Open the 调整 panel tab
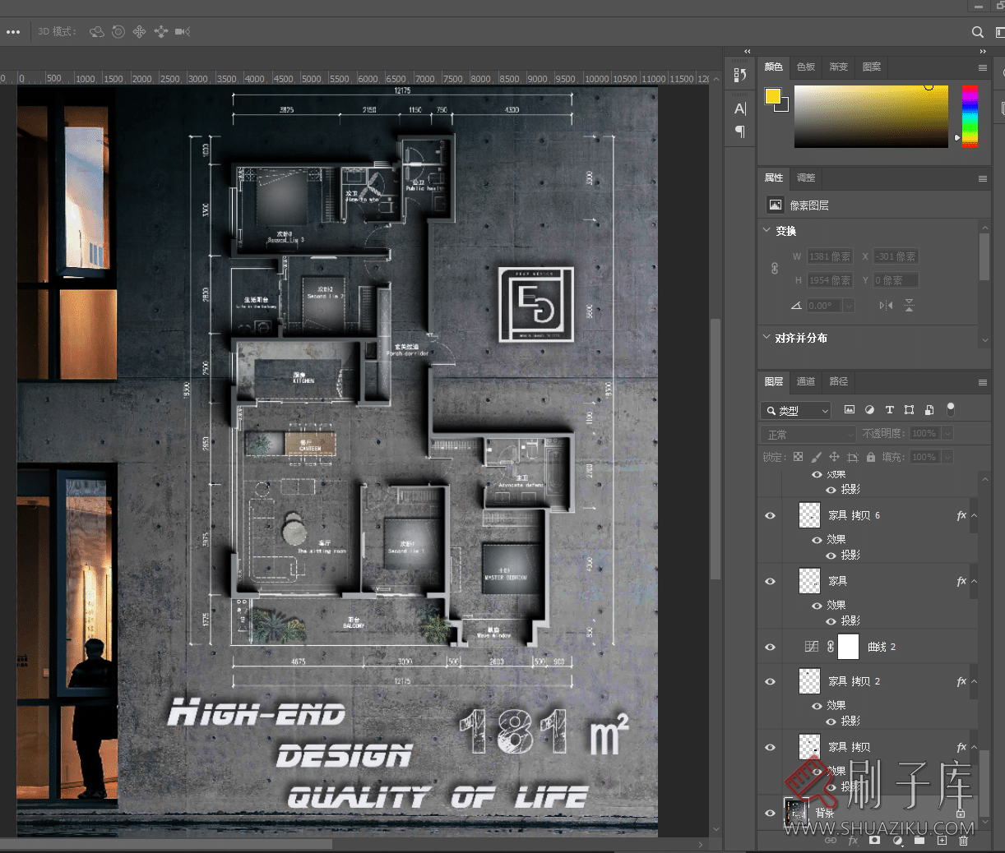 (806, 178)
